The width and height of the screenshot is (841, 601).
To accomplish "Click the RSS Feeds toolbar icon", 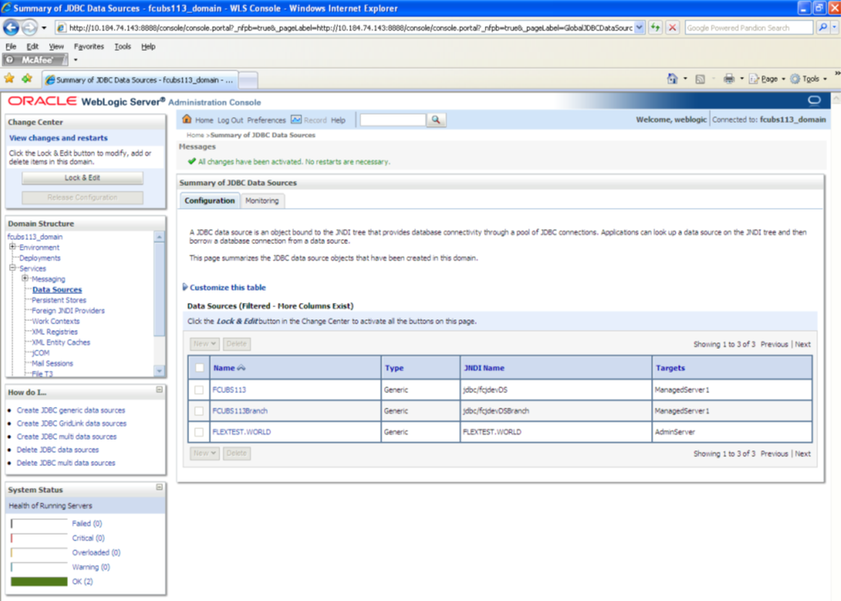I will pos(700,79).
